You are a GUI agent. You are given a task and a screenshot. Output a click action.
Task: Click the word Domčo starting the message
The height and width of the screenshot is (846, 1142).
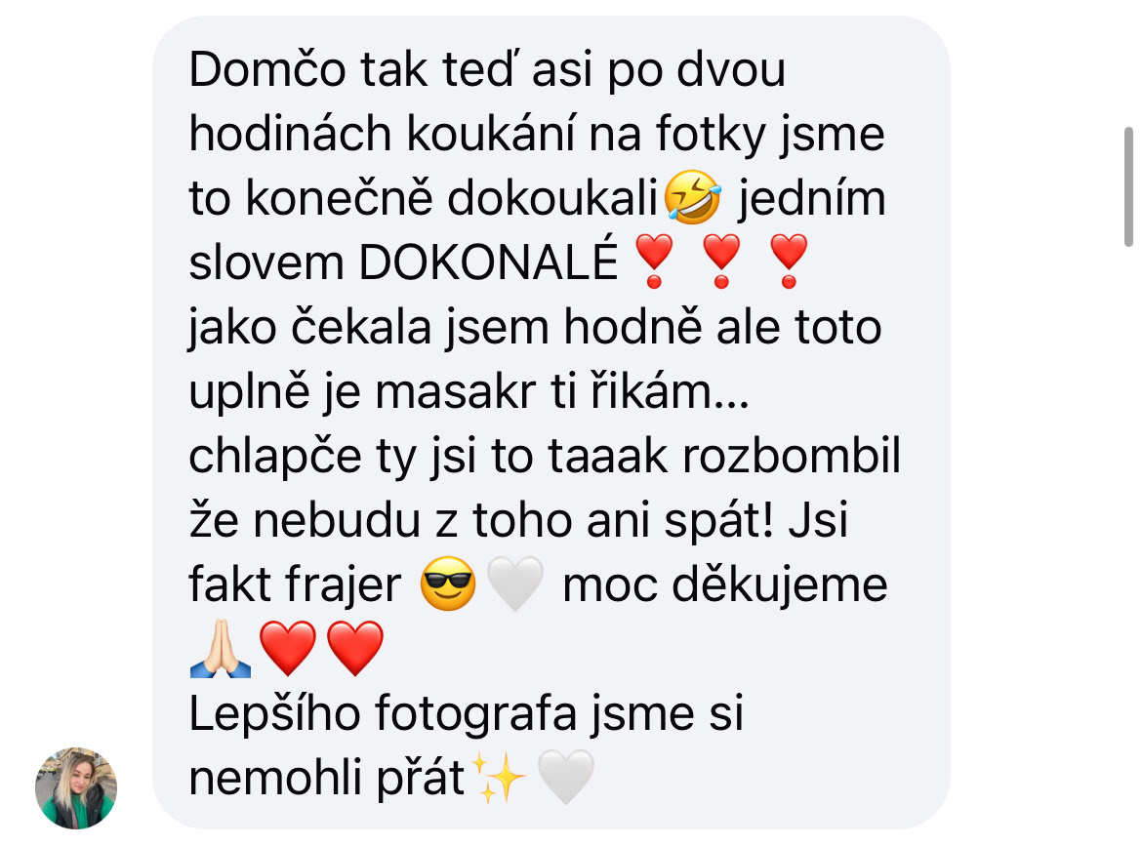click(x=267, y=69)
